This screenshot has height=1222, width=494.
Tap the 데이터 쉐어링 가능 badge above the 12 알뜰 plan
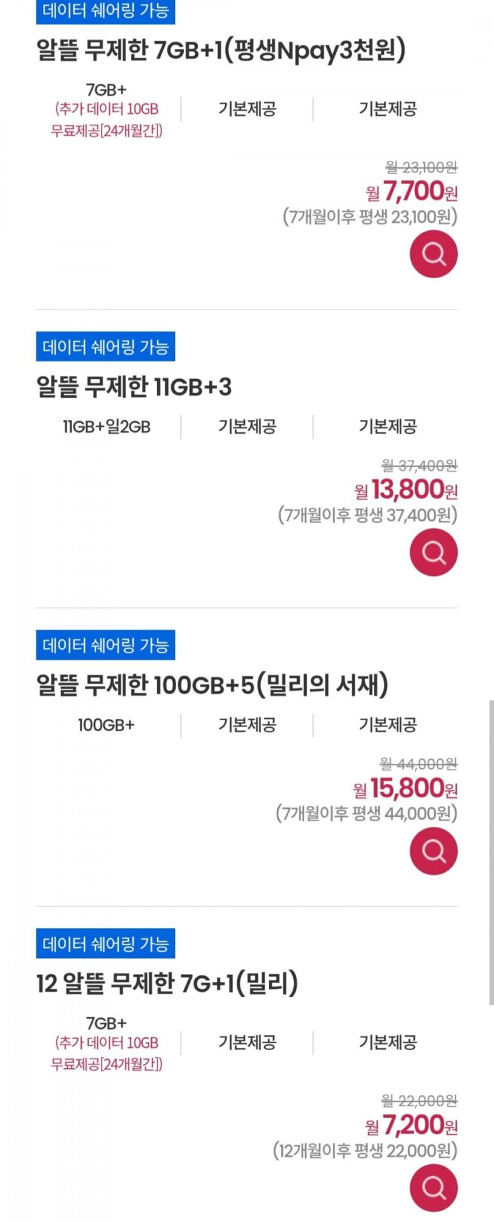coord(105,944)
